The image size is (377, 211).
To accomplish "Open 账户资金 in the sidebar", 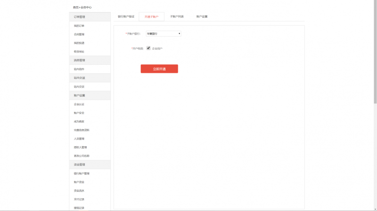I will pos(79,182).
